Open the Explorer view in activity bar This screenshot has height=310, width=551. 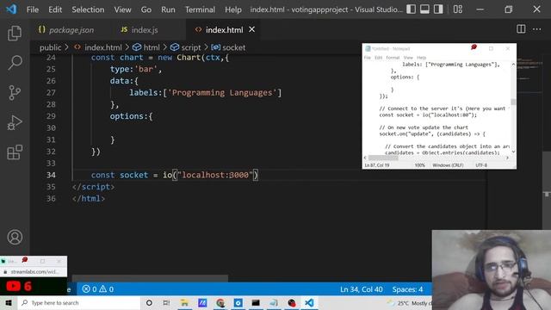pos(15,34)
